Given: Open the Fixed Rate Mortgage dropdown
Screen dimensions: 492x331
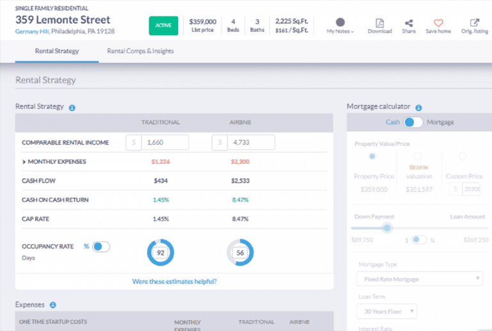Looking at the screenshot, I should click(x=419, y=279).
